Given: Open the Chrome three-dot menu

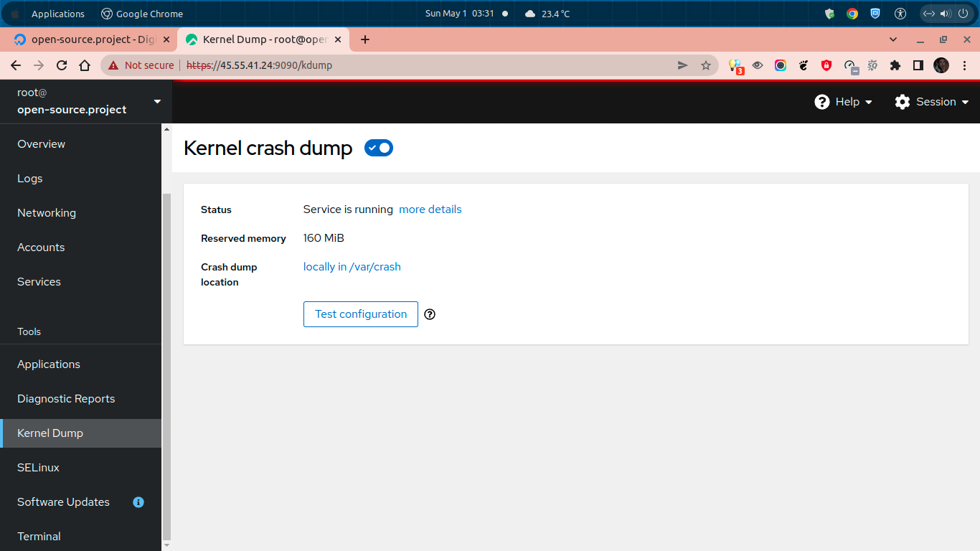Looking at the screenshot, I should (x=964, y=65).
